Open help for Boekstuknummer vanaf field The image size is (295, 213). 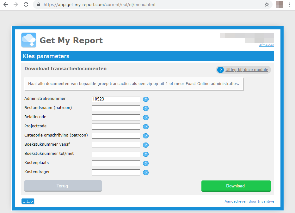pos(146,145)
